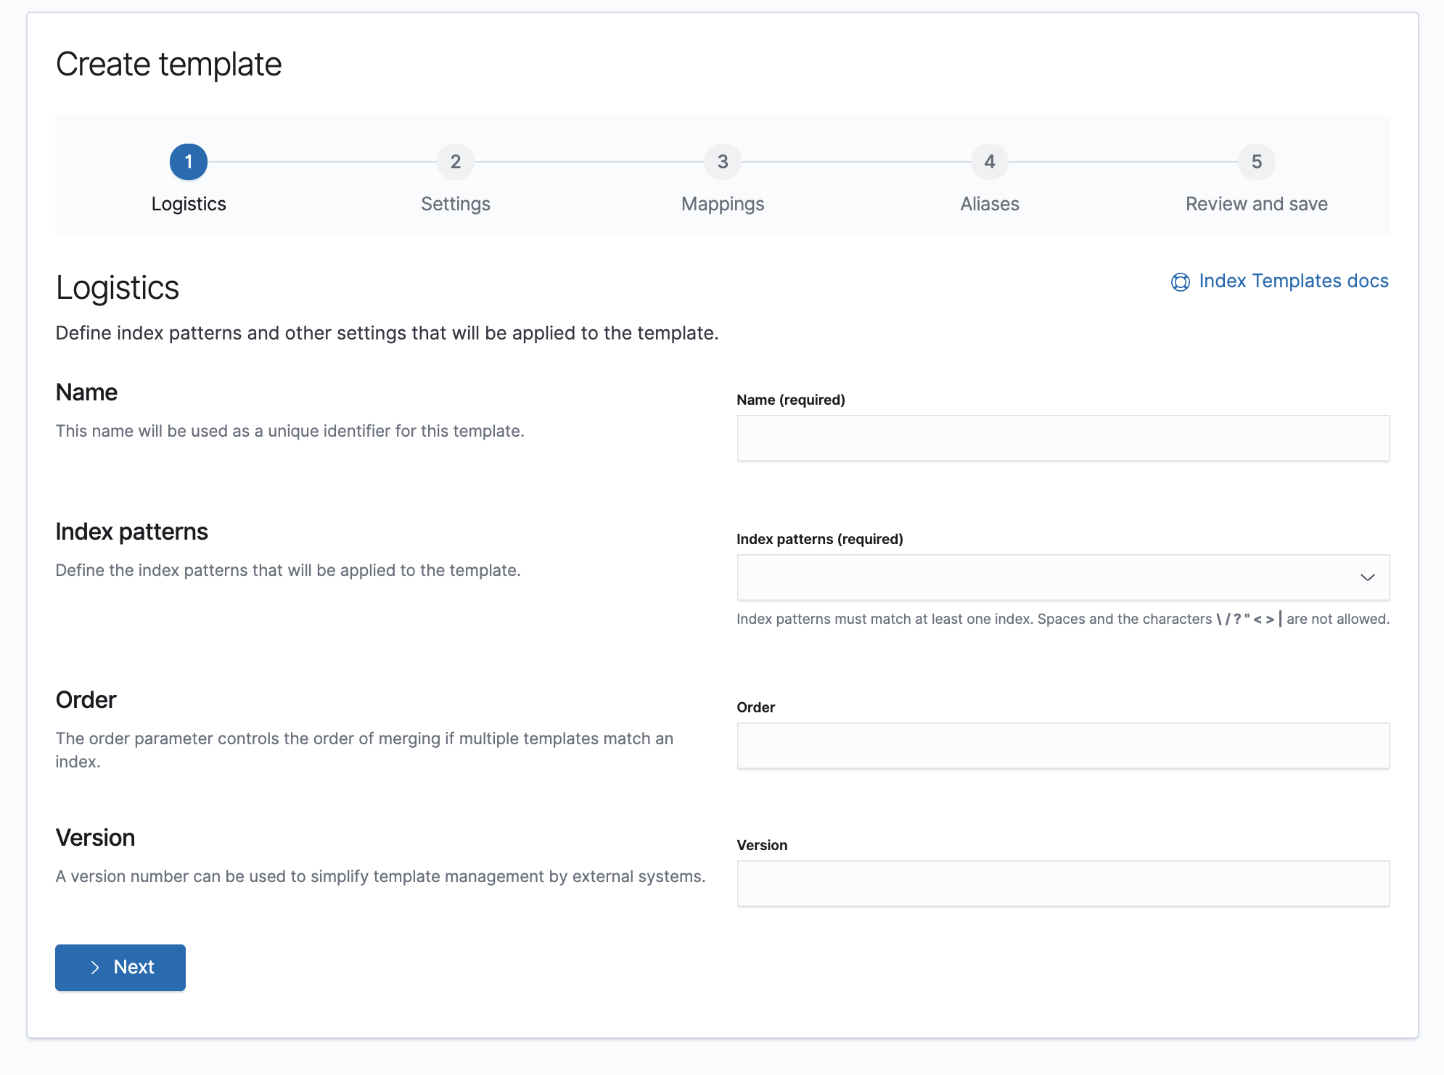This screenshot has width=1444, height=1075.
Task: Click the step 1 circle icon
Action: pos(189,162)
